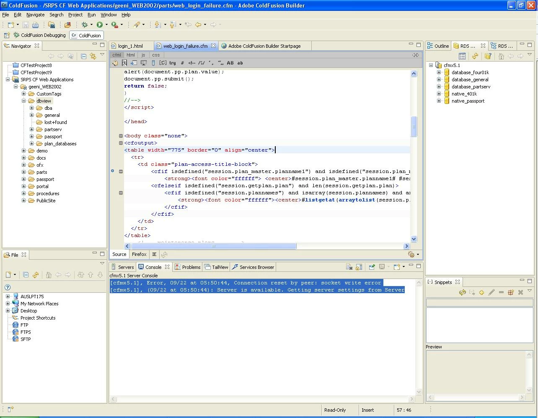Click the monitor icon in editor toolbar

coord(143,63)
